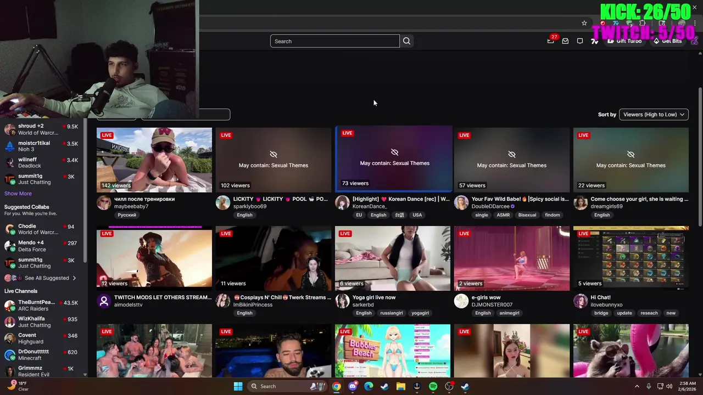
Task: Open File Explorer from the taskbar
Action: [x=401, y=386]
